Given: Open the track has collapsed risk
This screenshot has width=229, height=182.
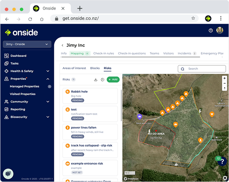Looking at the screenshot, I should [90, 150].
